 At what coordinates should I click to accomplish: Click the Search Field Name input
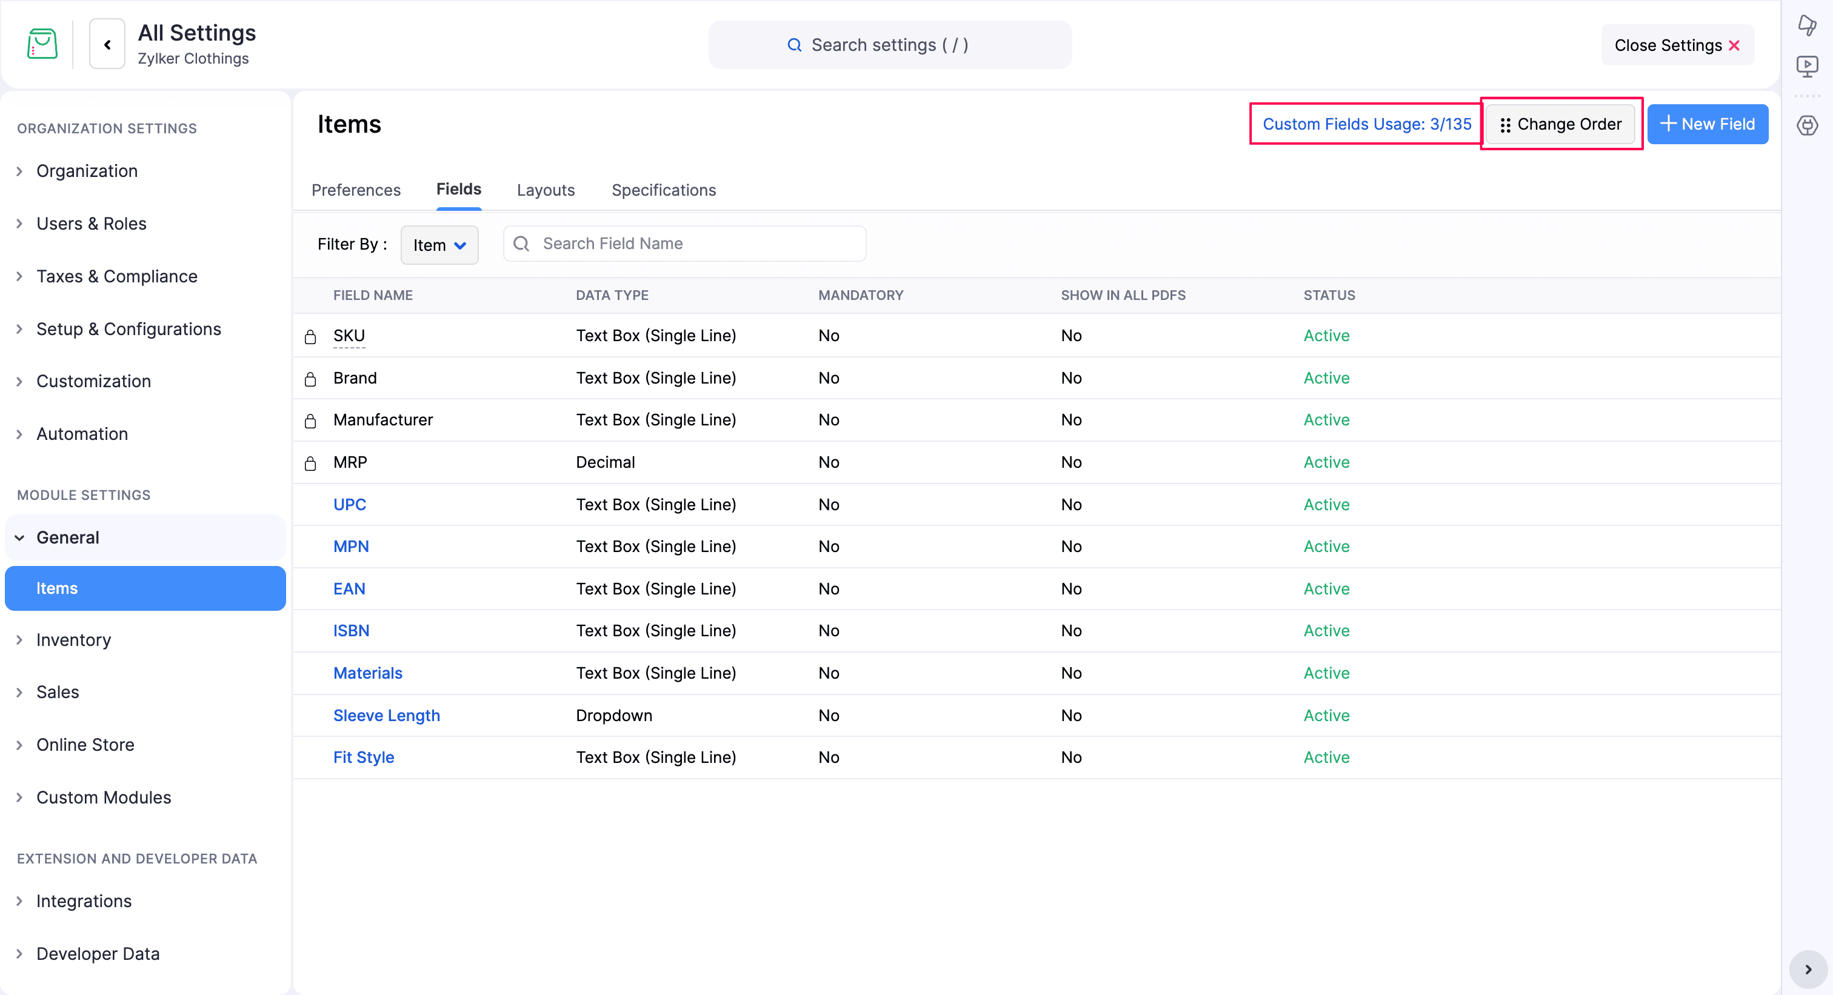[x=684, y=244]
